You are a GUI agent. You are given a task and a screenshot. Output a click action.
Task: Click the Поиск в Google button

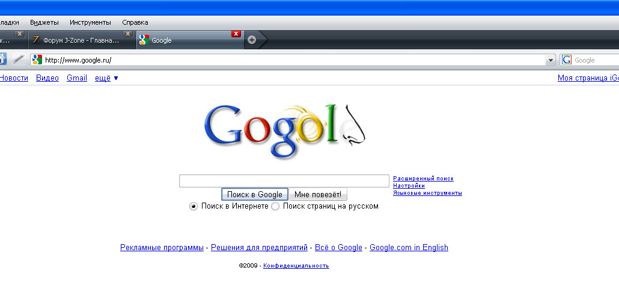pyautogui.click(x=255, y=194)
